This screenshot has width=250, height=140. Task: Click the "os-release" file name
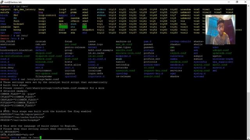point(123,76)
